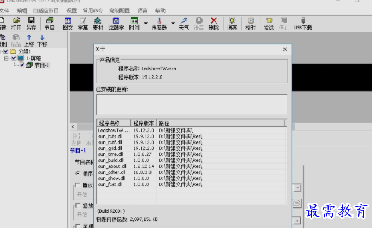Click the 删除 delete icon

click(x=213, y=24)
